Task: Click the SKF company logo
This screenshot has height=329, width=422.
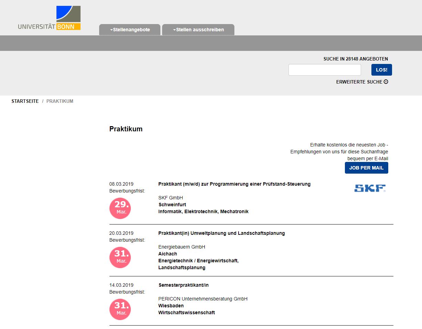Action: click(369, 188)
